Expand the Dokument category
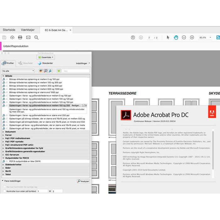 (x=3, y=132)
